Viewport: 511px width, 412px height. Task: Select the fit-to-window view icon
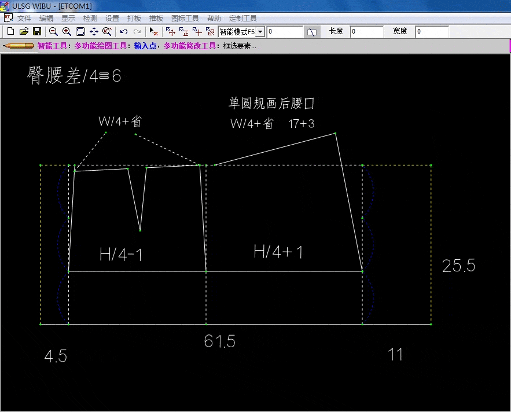(x=80, y=31)
